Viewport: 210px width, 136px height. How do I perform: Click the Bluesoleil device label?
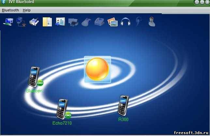click(34, 91)
